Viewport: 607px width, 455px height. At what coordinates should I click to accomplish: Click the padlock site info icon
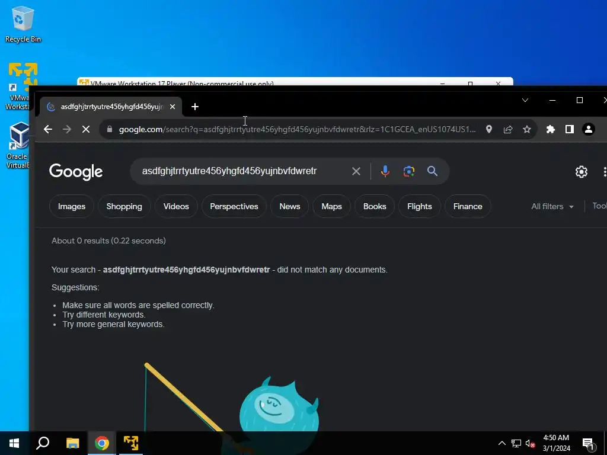110,129
